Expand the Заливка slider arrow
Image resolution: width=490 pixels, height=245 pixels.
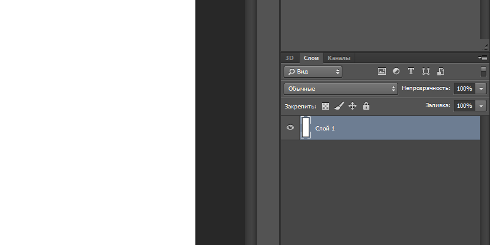481,106
